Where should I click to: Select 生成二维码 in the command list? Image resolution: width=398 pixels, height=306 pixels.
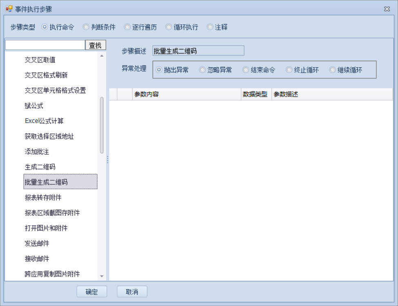point(40,167)
